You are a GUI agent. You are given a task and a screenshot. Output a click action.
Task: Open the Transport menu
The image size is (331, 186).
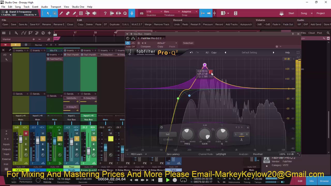coord(56,7)
